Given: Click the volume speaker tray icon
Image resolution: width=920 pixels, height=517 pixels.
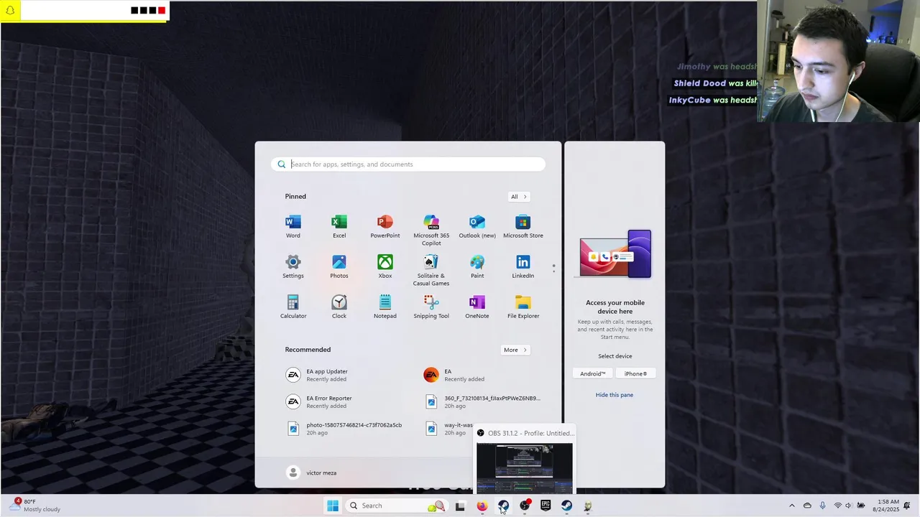Looking at the screenshot, I should [x=848, y=506].
